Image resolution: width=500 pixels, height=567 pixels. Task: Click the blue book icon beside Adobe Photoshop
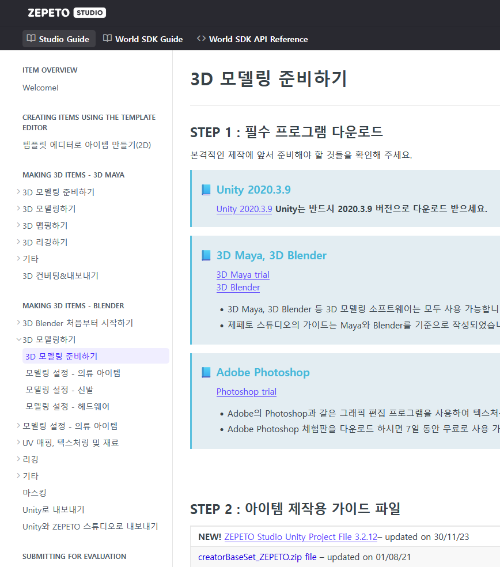tap(206, 372)
